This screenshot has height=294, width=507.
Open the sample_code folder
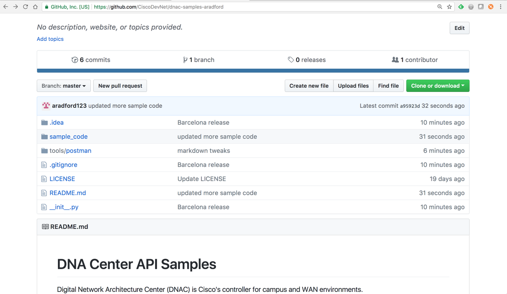(68, 136)
